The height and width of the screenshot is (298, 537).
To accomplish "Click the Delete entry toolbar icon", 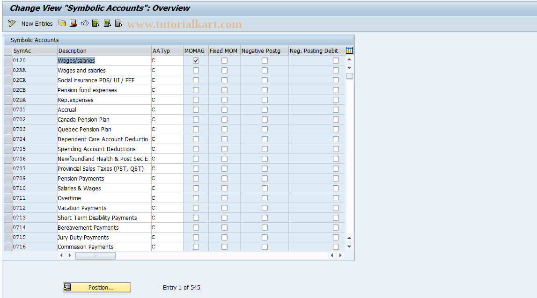I will 74,23.
